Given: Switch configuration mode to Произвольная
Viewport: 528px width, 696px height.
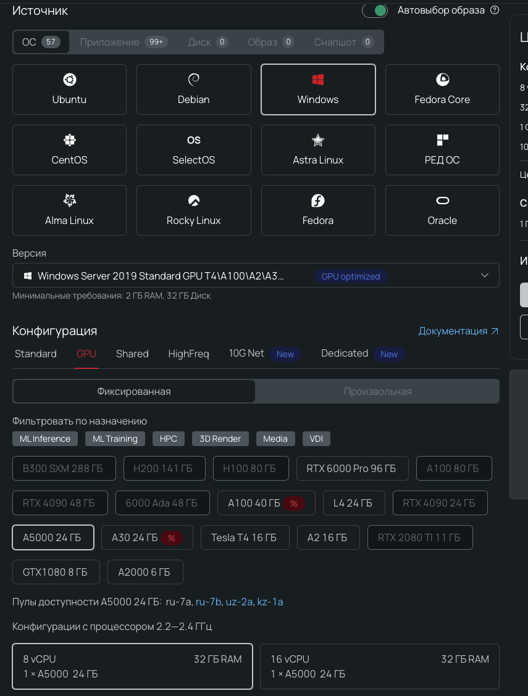Looking at the screenshot, I should point(377,391).
